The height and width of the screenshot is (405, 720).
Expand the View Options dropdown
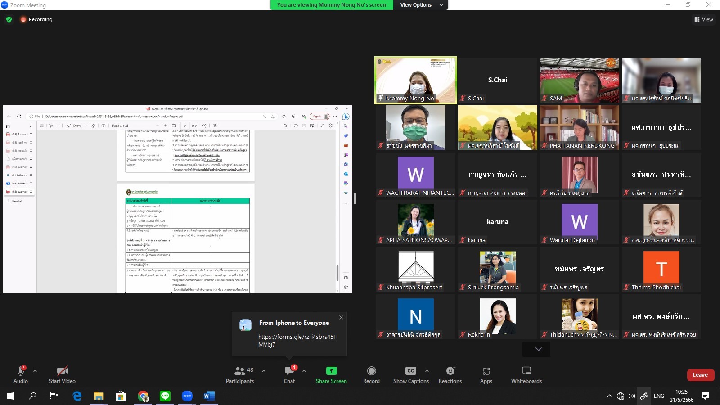(422, 5)
